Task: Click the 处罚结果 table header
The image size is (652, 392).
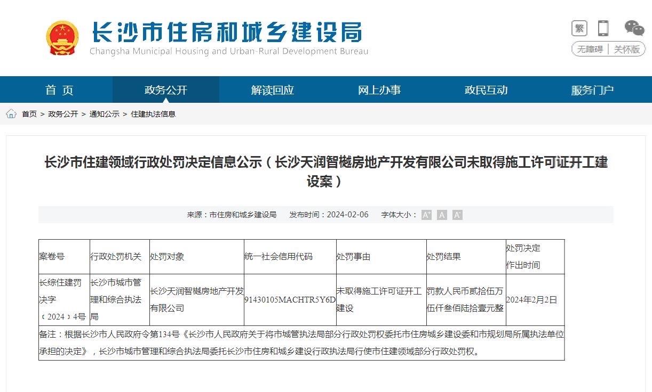Action: (466, 257)
